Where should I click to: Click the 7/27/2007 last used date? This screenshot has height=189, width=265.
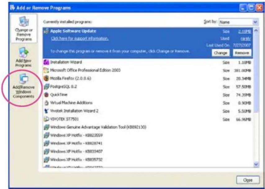pyautogui.click(x=242, y=45)
